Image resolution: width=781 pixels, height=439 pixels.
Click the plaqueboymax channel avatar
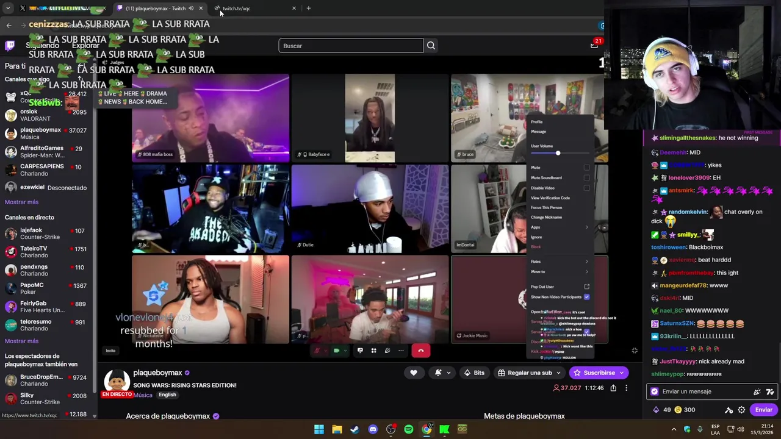pyautogui.click(x=117, y=382)
